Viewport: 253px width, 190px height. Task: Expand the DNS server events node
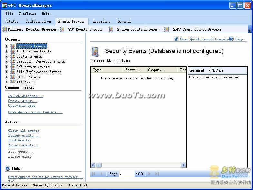[7, 67]
